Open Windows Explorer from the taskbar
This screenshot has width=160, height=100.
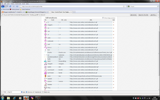pyautogui.click(x=8, y=98)
